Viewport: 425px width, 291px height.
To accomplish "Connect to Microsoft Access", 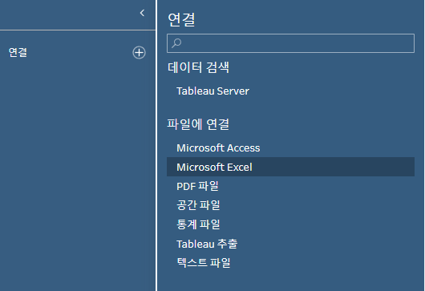I will pyautogui.click(x=218, y=148).
